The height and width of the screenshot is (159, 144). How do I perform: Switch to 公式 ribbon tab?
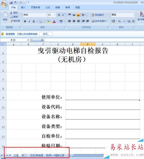(48, 7)
